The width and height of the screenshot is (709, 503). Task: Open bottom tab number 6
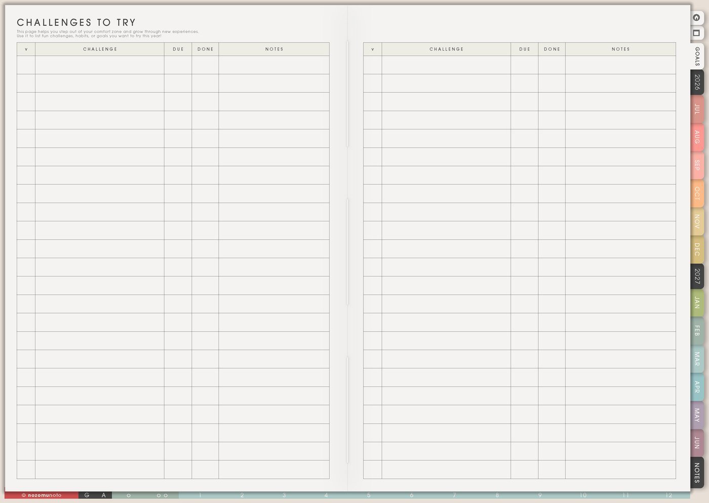(x=411, y=495)
